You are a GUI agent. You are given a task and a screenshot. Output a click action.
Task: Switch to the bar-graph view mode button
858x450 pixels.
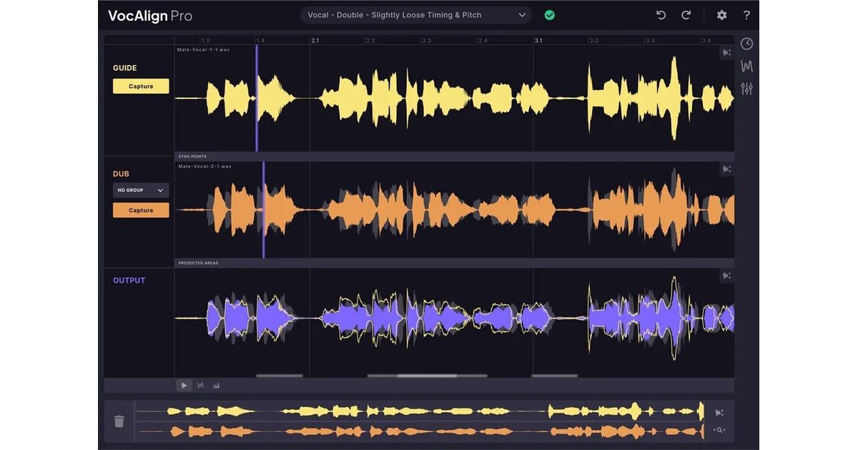216,385
